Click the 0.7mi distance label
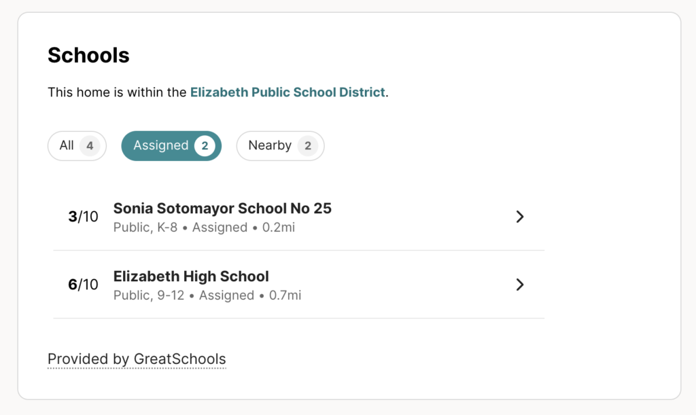Screen dimensions: 696x415 point(285,295)
